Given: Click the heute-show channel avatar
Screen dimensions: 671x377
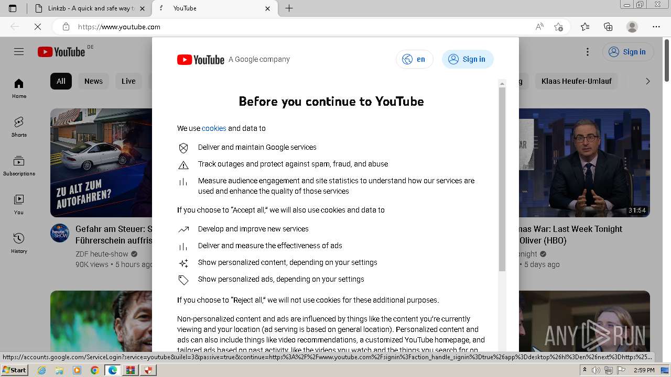Looking at the screenshot, I should point(60,233).
